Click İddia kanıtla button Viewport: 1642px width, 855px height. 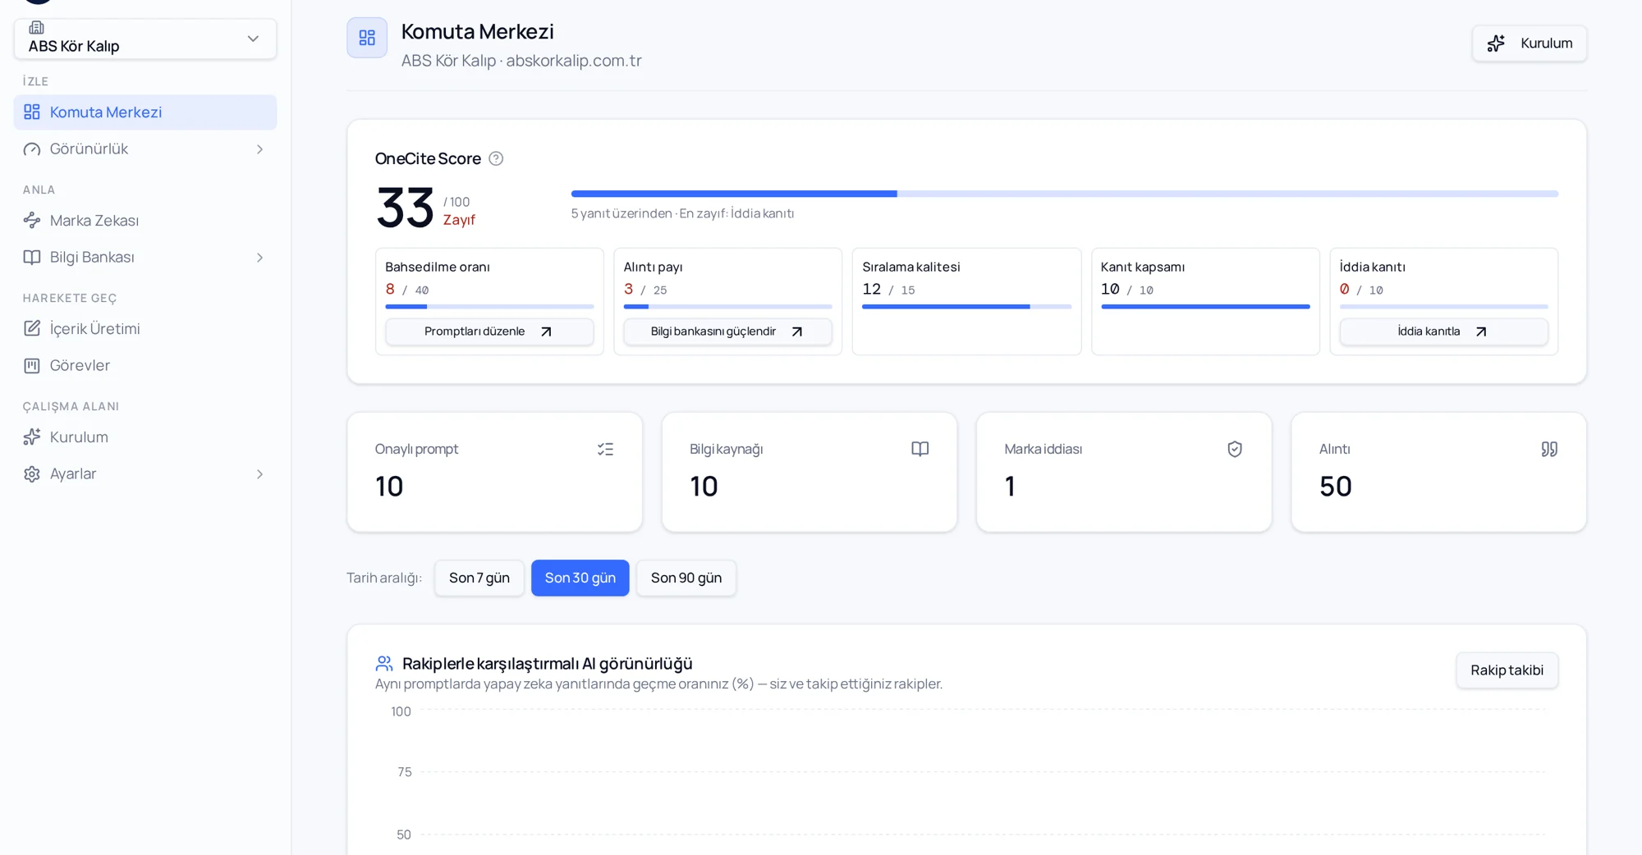(x=1443, y=331)
